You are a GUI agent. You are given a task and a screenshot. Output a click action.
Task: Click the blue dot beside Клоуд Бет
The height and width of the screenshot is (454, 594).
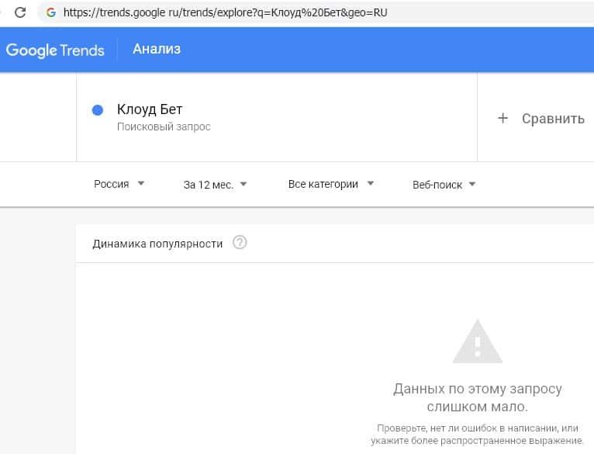98,110
